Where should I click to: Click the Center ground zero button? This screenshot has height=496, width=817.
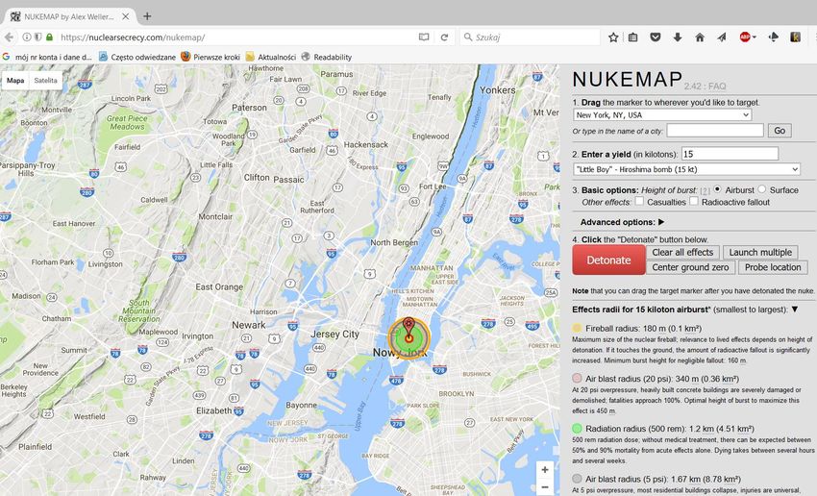tap(690, 267)
